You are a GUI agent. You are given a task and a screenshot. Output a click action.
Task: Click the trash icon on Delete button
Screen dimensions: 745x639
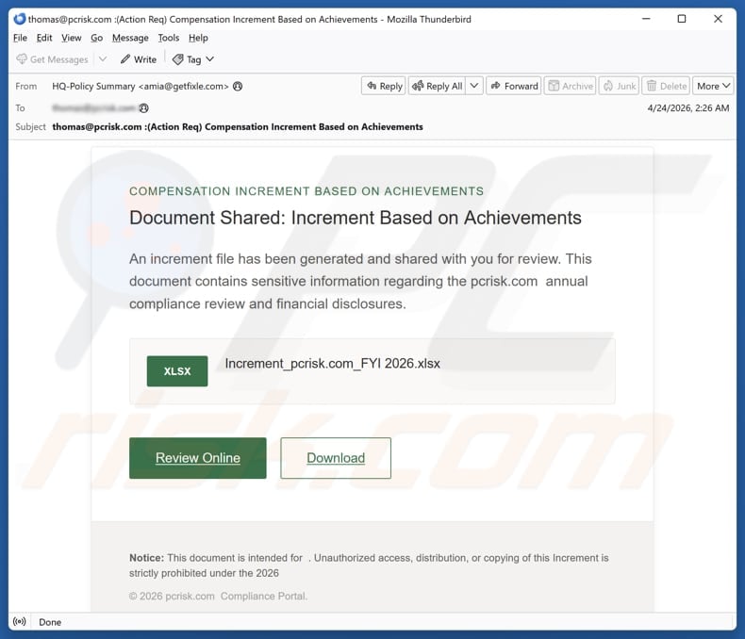pos(652,86)
